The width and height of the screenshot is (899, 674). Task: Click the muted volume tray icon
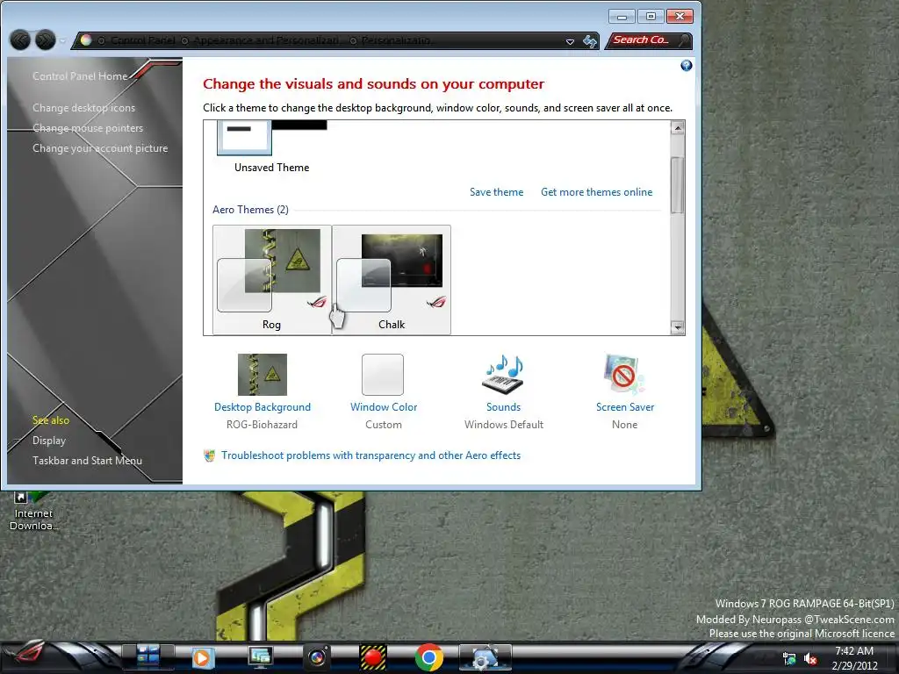(x=810, y=659)
